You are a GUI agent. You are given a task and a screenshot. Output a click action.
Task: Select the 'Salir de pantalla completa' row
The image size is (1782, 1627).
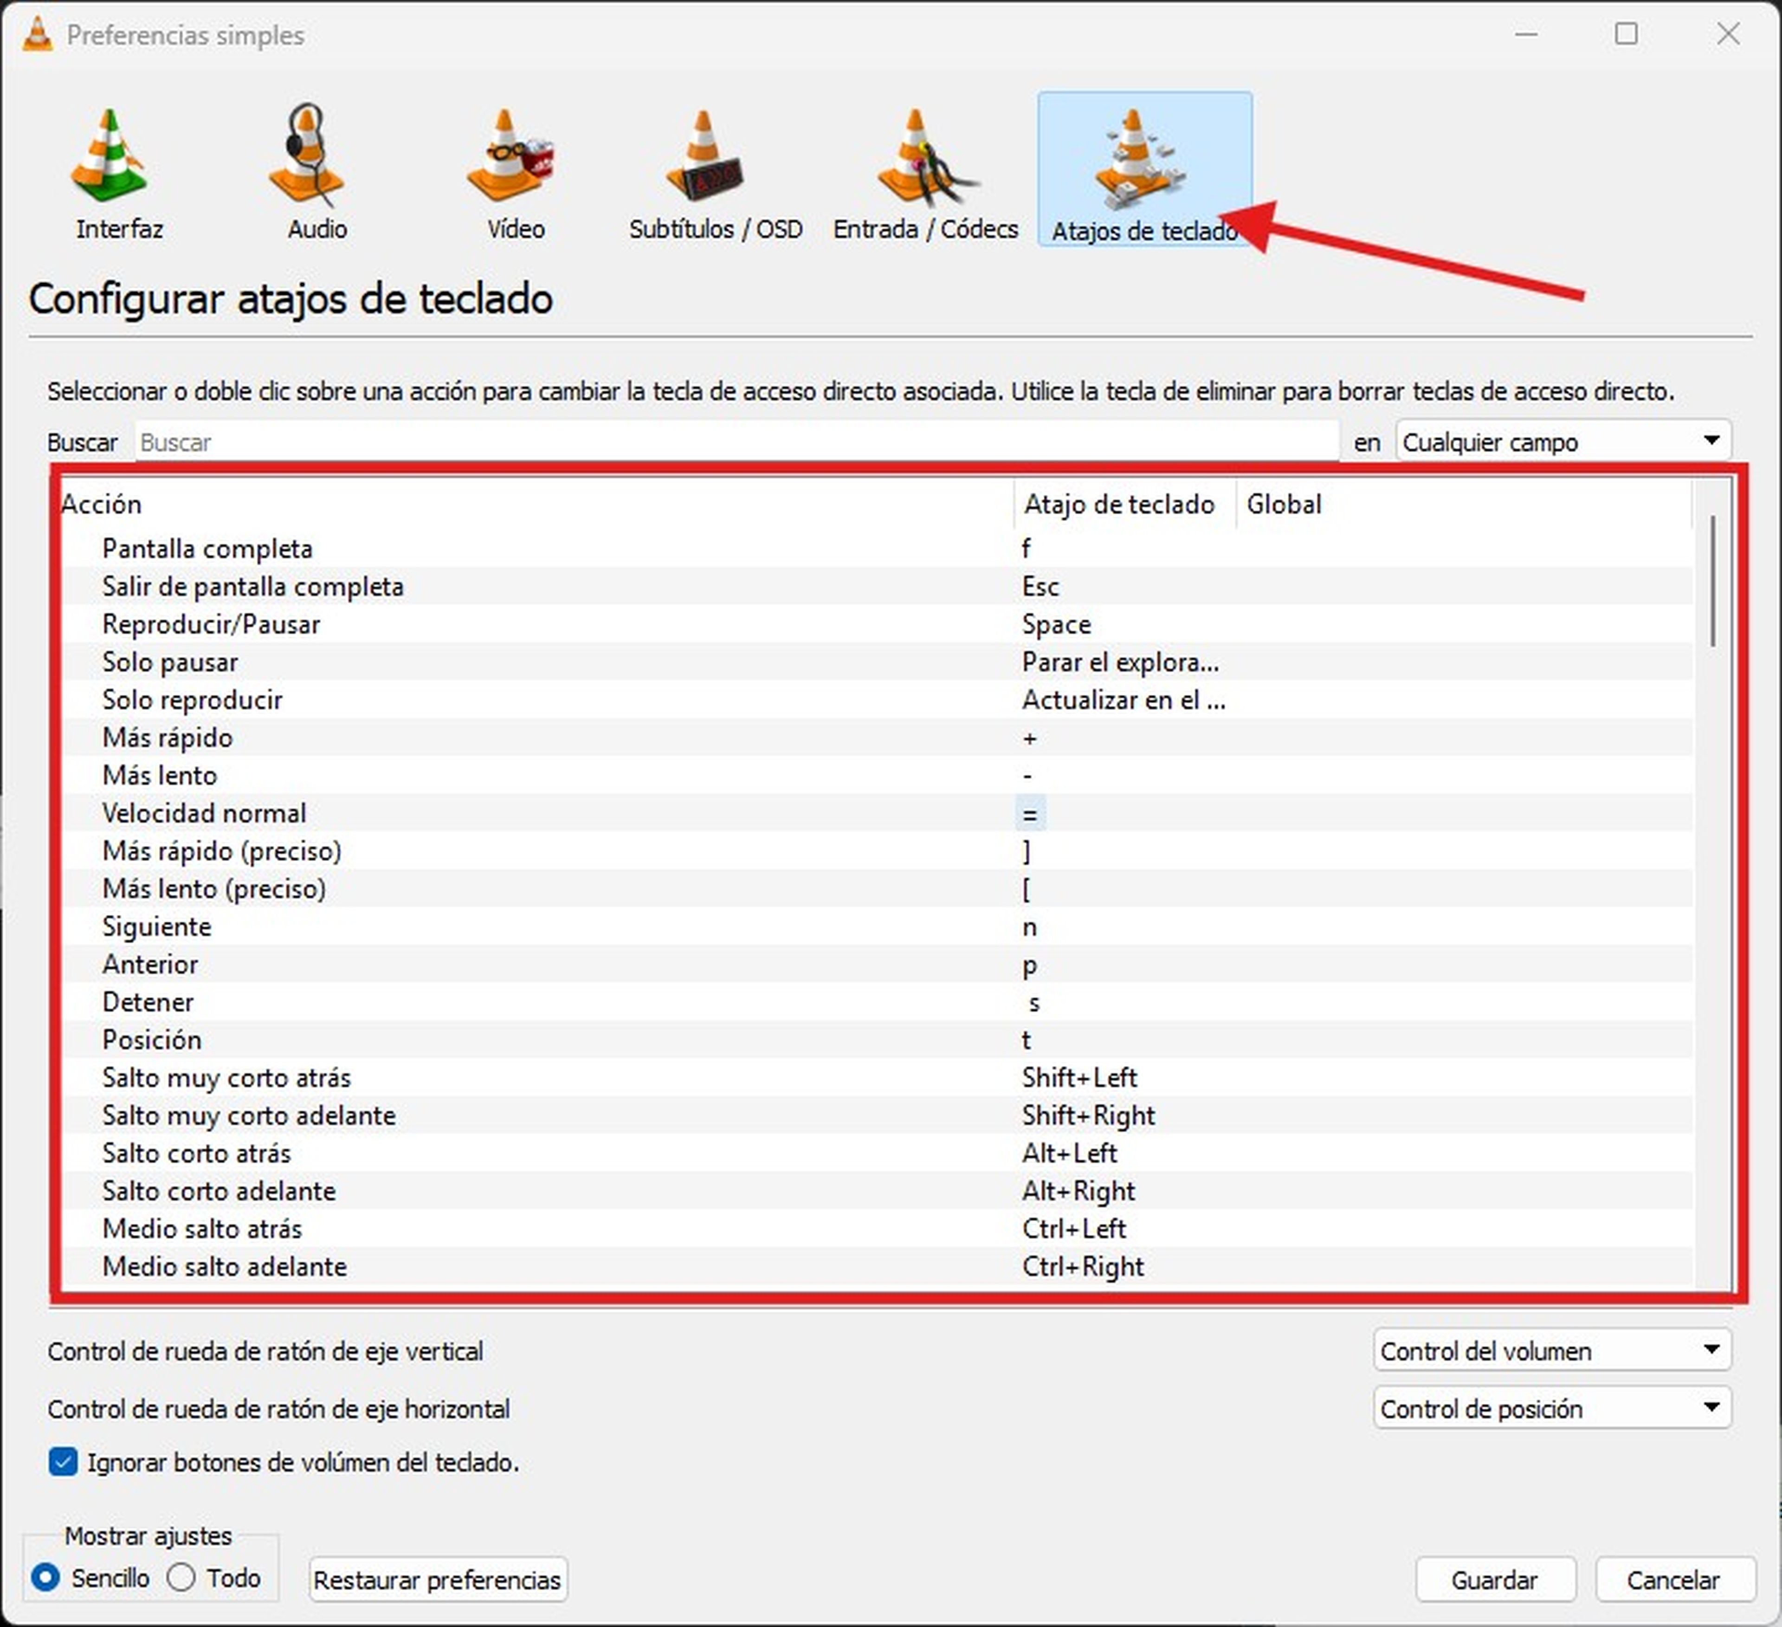[877, 586]
